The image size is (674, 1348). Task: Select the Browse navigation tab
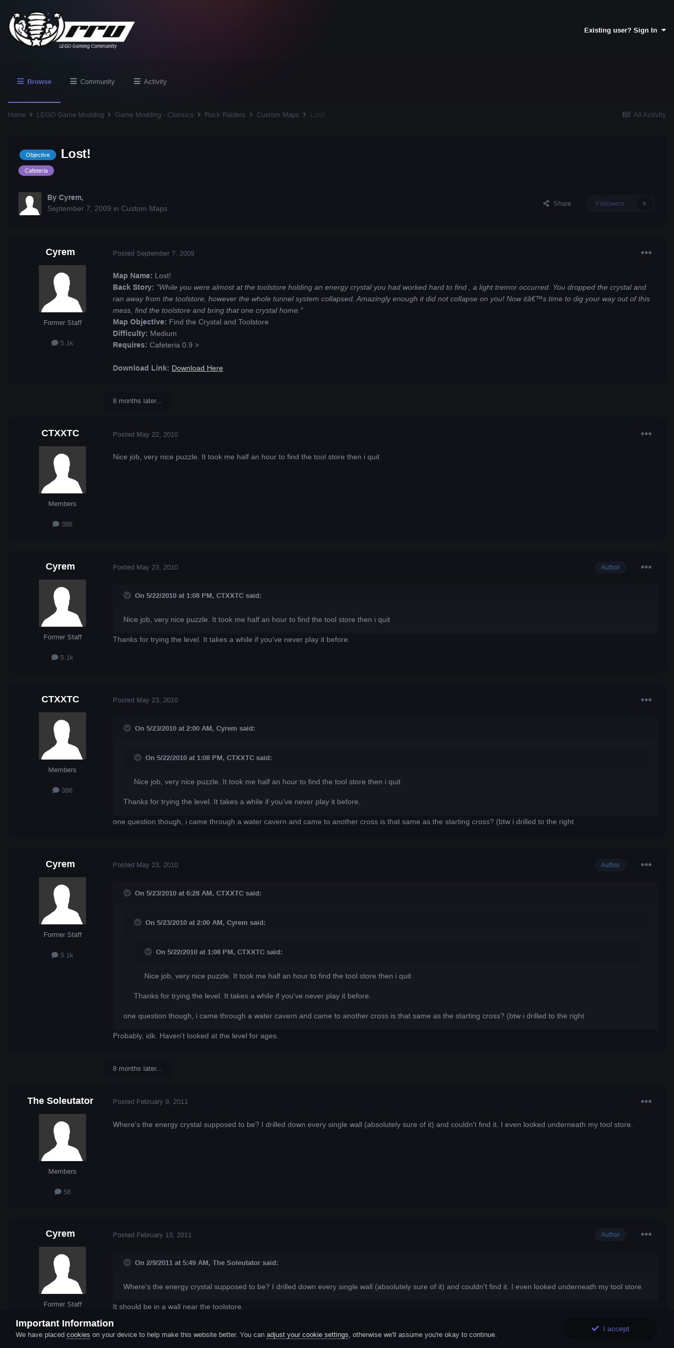click(x=34, y=81)
